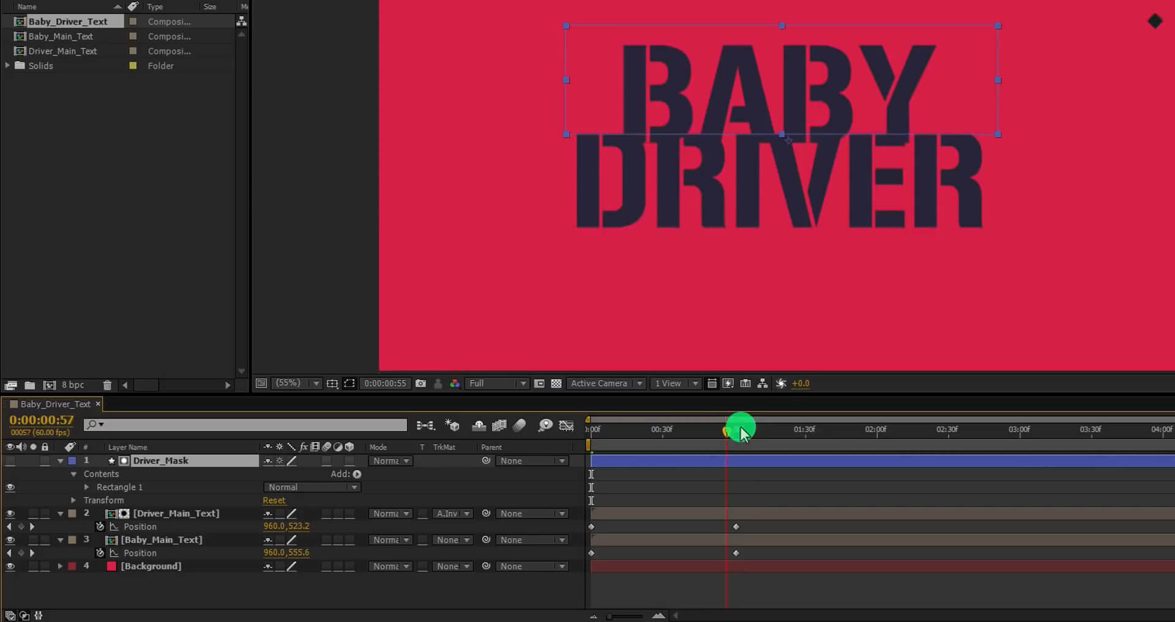Viewport: 1175px width, 622px height.
Task: Toggle the transparency grid button
Action: [x=556, y=383]
